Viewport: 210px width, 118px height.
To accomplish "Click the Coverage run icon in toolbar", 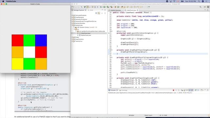I will (x=108, y=7).
